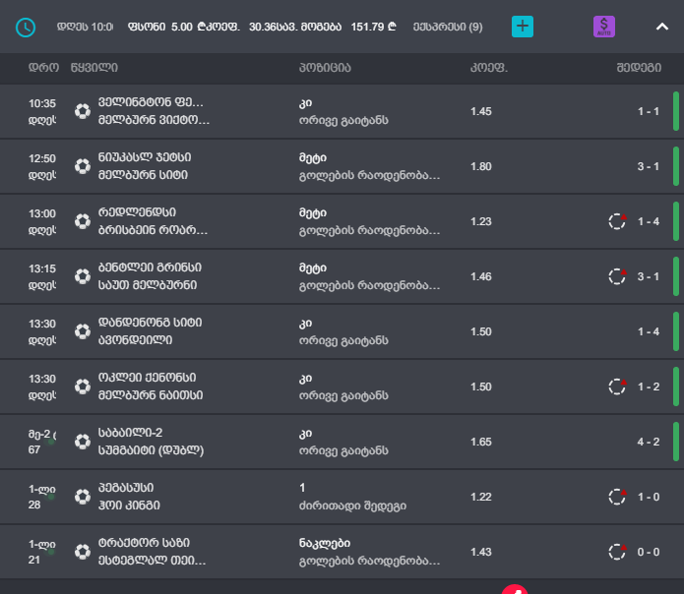Click soccer ball icon in ბენტლეი გრინსი row
The height and width of the screenshot is (594, 684).
83,276
